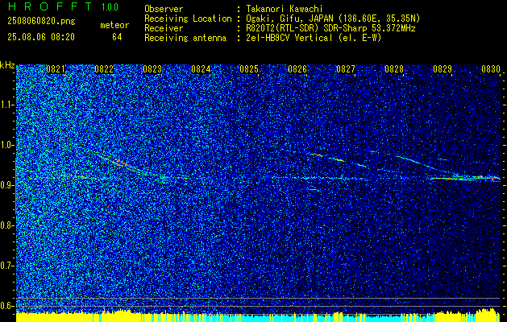
Task: Click observer name Takanori Kawachi
Action: [x=285, y=9]
